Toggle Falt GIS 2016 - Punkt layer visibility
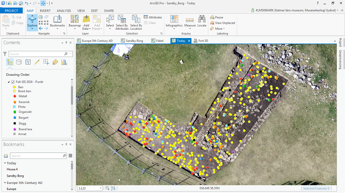This screenshot has width=345, height=193. coord(13,82)
